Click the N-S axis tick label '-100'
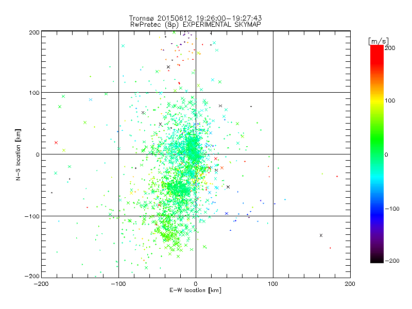 point(32,216)
